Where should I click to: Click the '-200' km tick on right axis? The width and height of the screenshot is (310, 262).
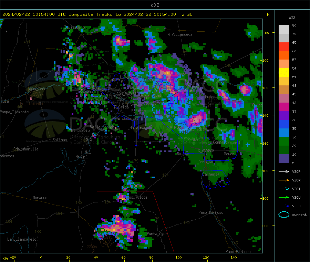(x=264, y=198)
